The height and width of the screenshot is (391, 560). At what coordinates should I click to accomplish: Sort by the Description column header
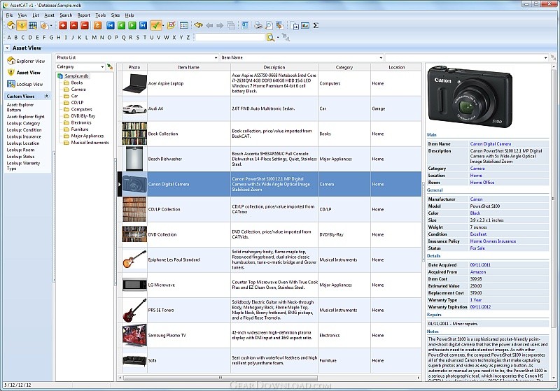274,67
